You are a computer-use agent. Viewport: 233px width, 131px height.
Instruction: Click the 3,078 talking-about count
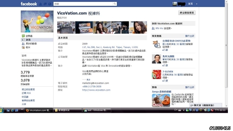point(25,80)
